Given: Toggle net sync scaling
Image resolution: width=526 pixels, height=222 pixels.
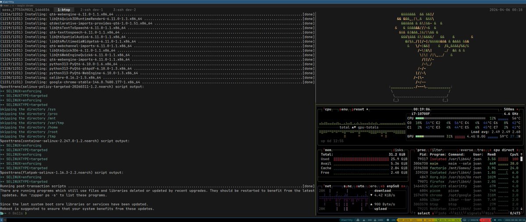Looking at the screenshot, I should pyautogui.click(x=348, y=186).
